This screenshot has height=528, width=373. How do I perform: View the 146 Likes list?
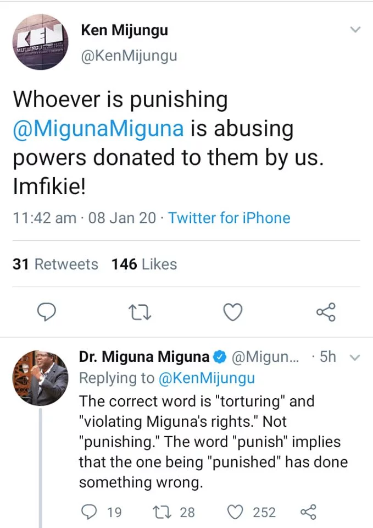pos(144,265)
